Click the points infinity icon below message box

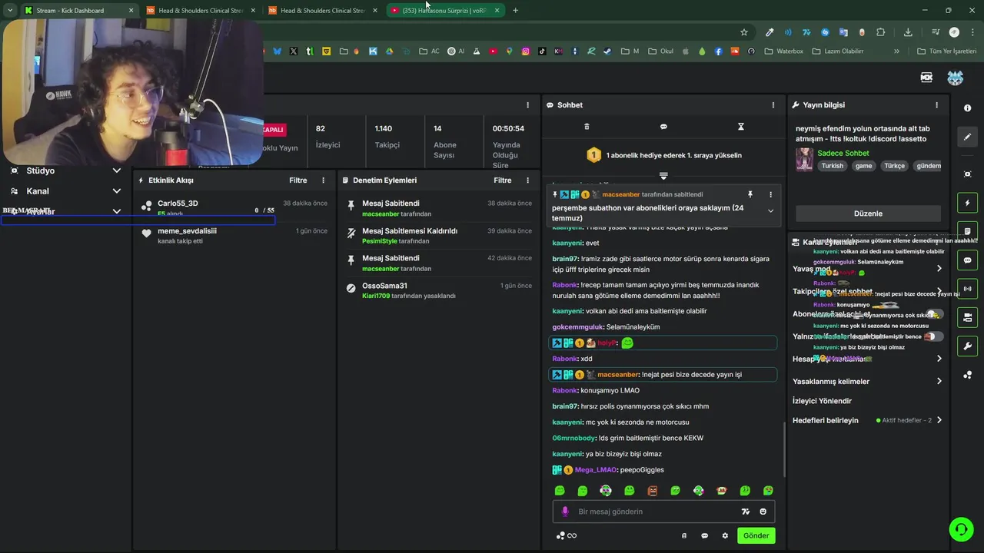click(x=567, y=536)
